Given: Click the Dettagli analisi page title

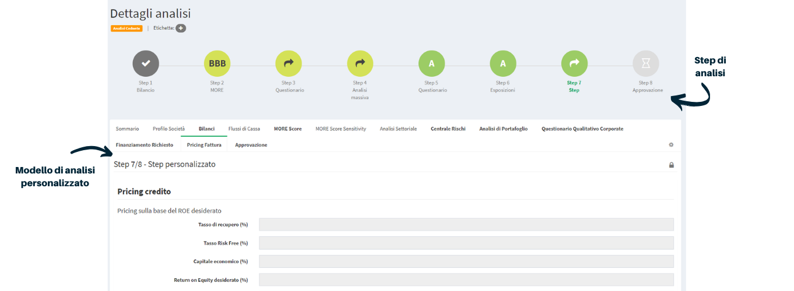Looking at the screenshot, I should pyautogui.click(x=150, y=13).
